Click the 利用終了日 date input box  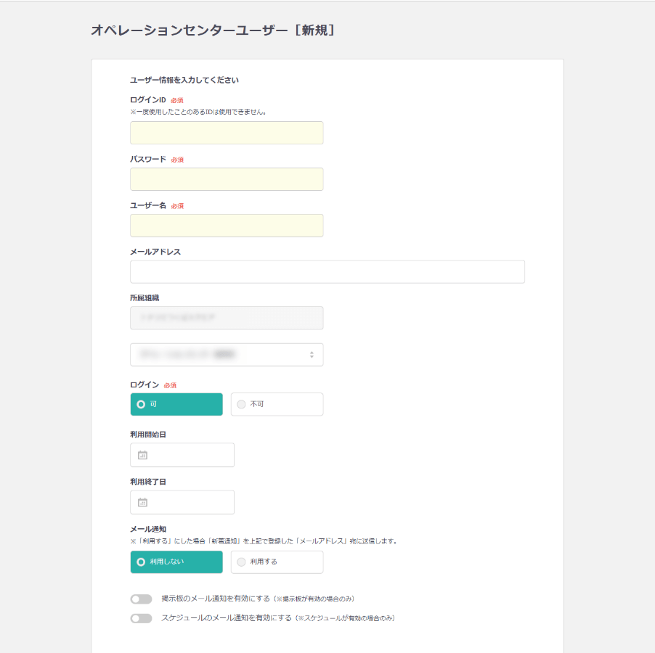click(x=182, y=502)
